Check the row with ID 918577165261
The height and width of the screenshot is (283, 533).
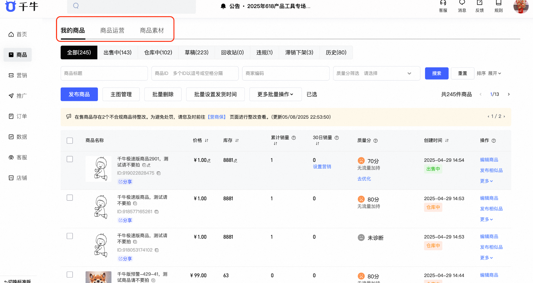(70, 198)
